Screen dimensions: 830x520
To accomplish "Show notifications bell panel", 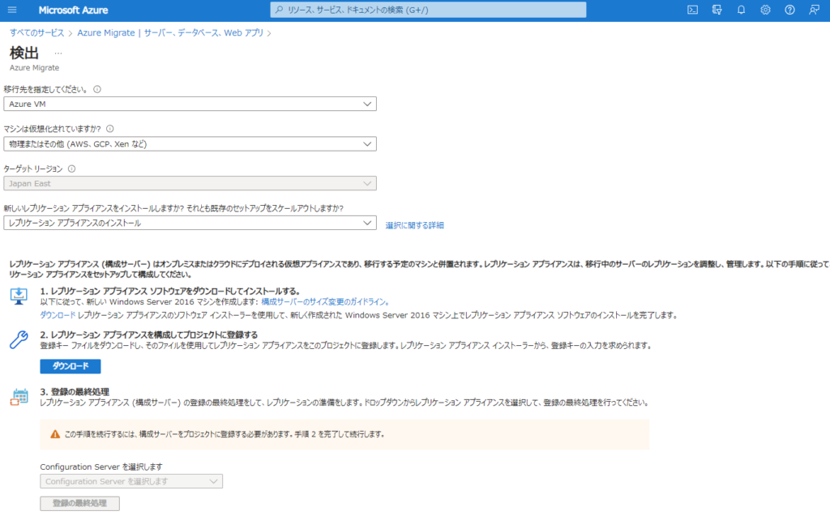I will (741, 10).
